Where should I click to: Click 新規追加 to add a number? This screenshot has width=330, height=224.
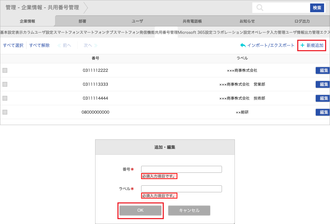(312, 45)
